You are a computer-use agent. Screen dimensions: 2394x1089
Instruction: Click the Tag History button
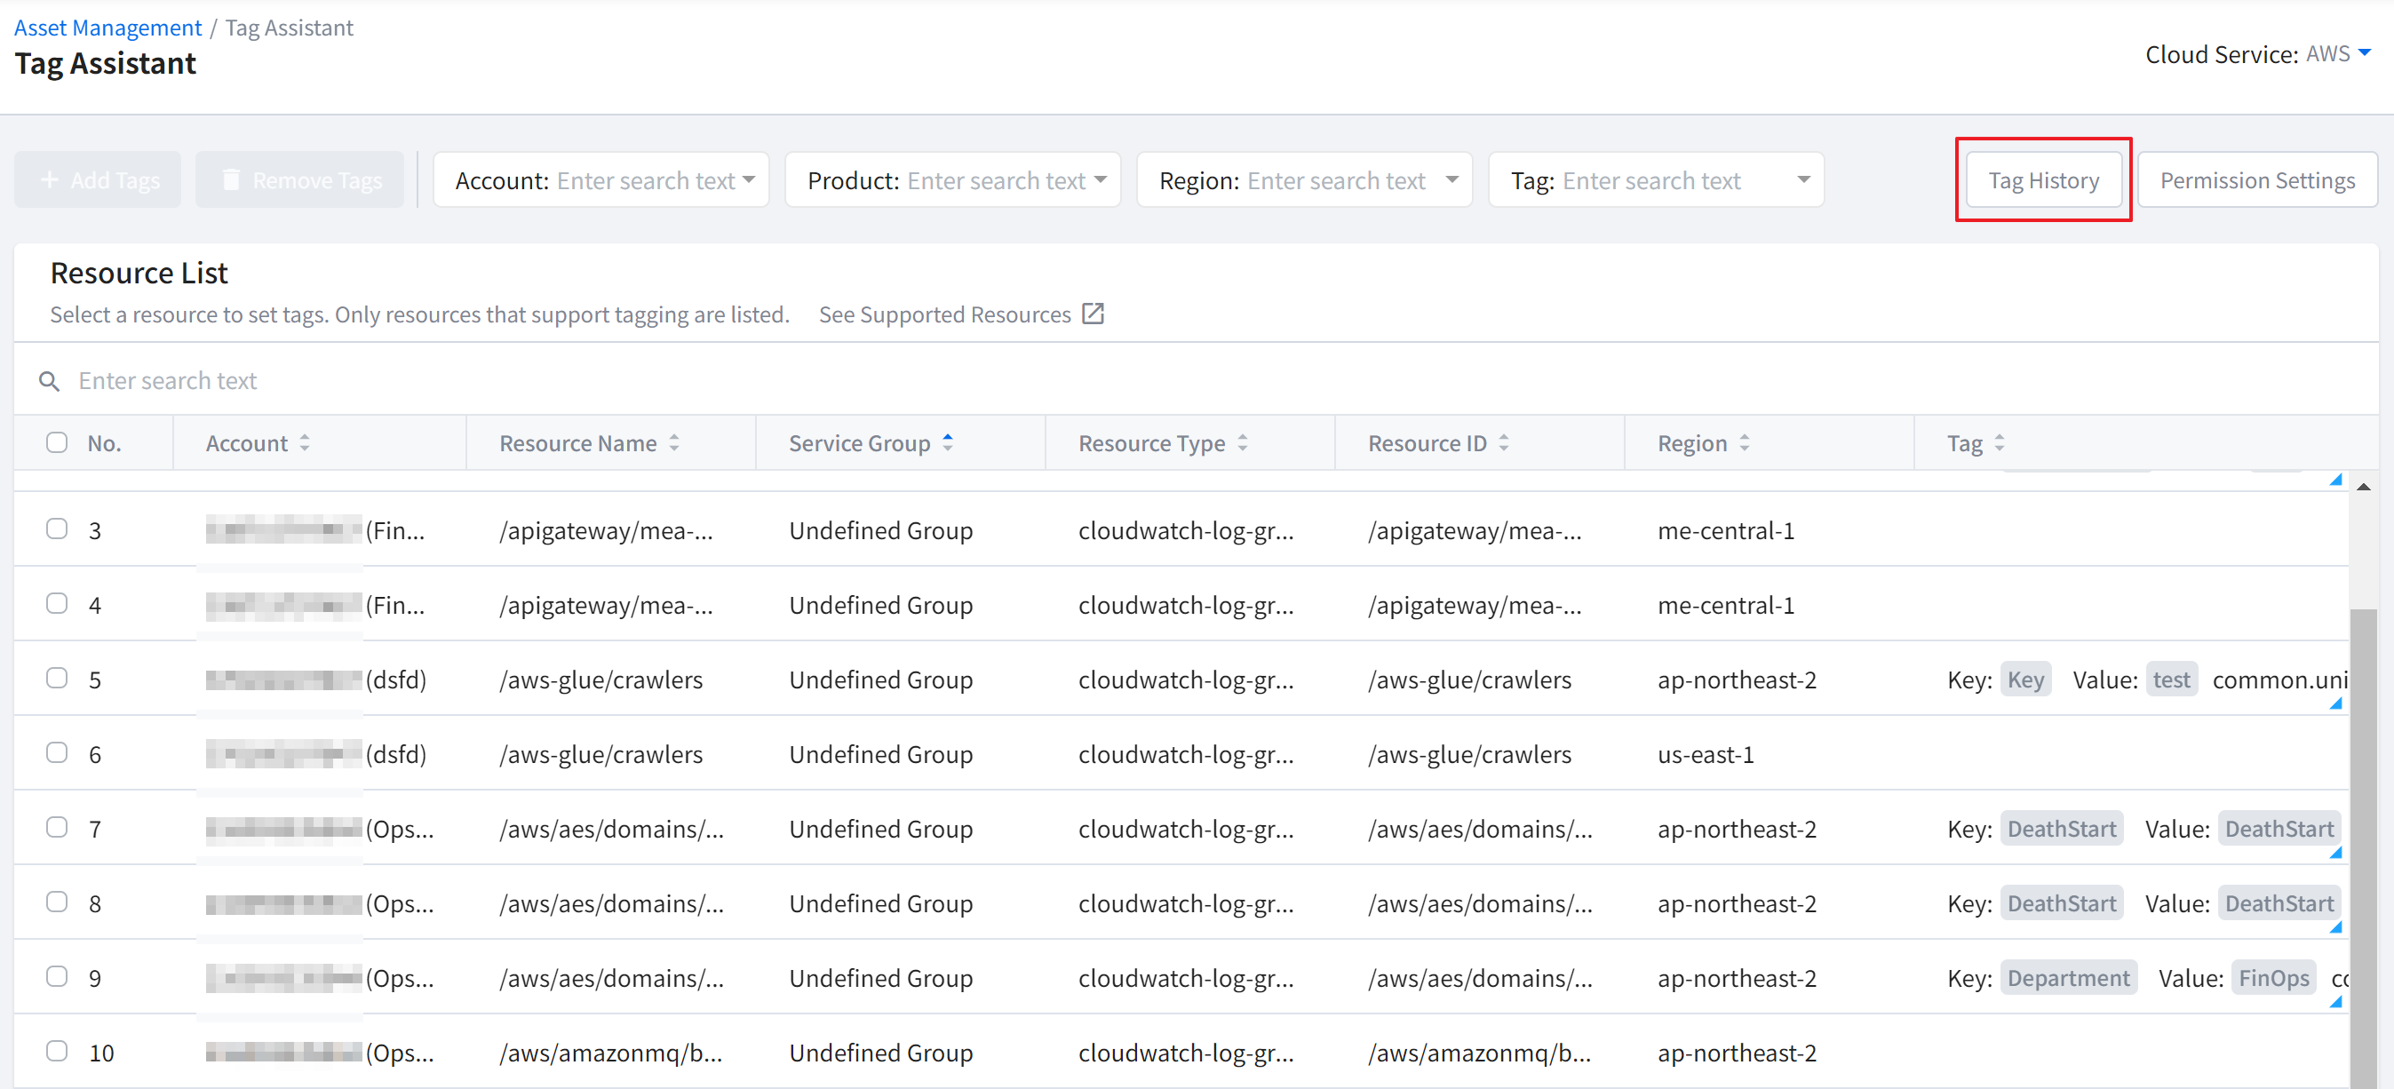[x=2043, y=180]
